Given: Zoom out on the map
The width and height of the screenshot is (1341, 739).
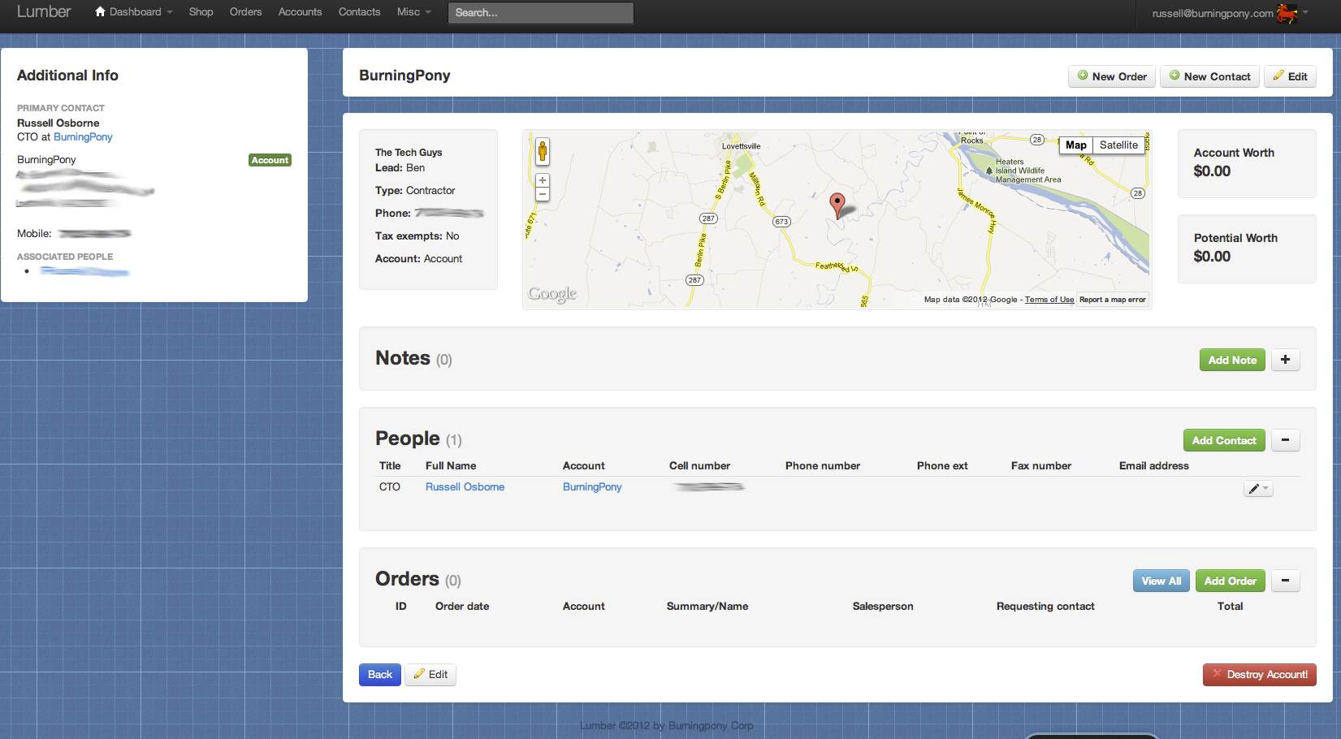Looking at the screenshot, I should 543,194.
